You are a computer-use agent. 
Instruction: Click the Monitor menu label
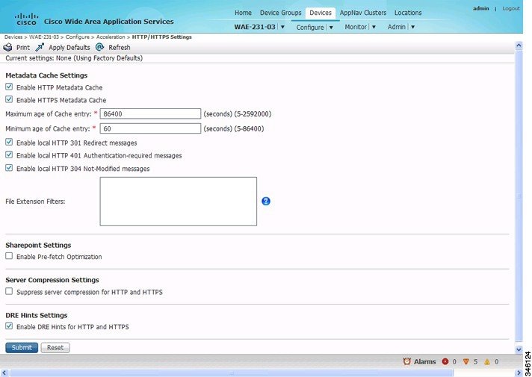pyautogui.click(x=356, y=27)
